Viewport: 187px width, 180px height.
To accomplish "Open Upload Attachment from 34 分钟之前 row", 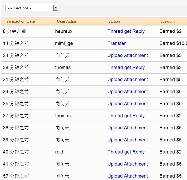I will tap(128, 92).
